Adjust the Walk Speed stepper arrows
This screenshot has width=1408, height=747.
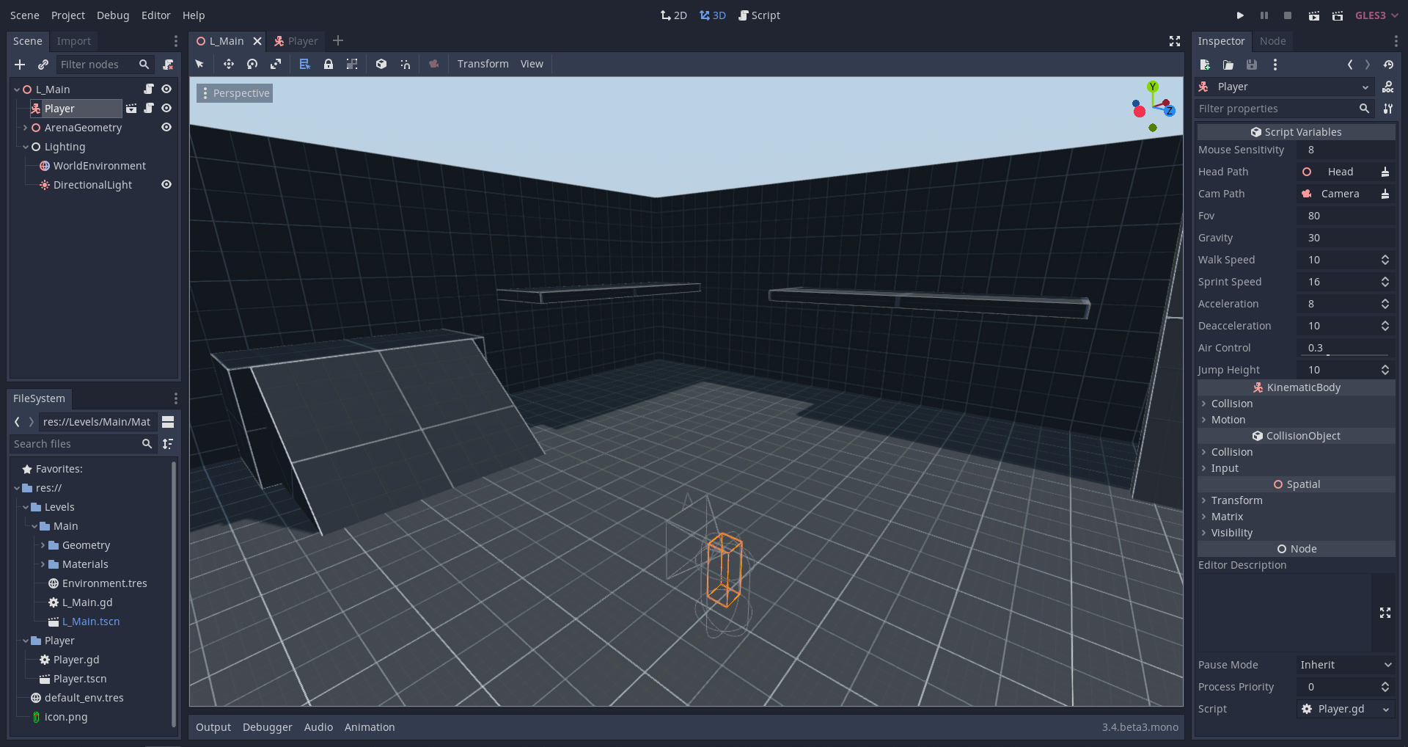1385,260
